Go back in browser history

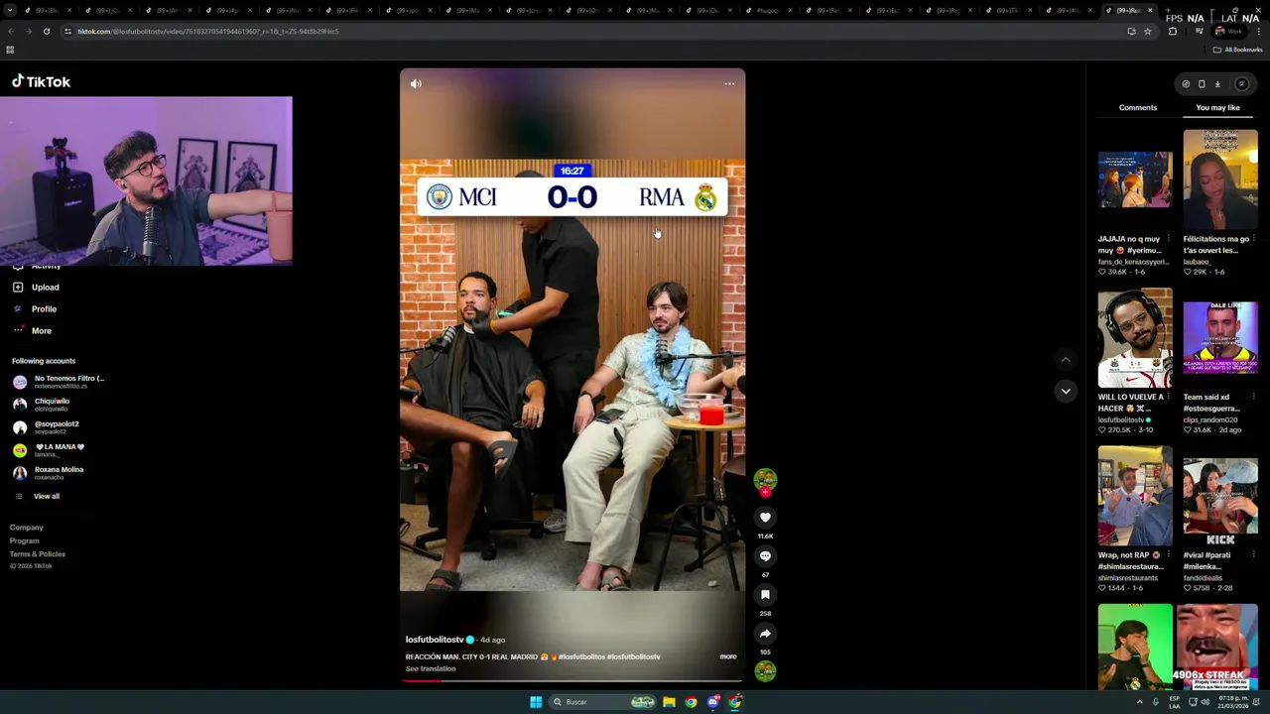click(x=10, y=31)
